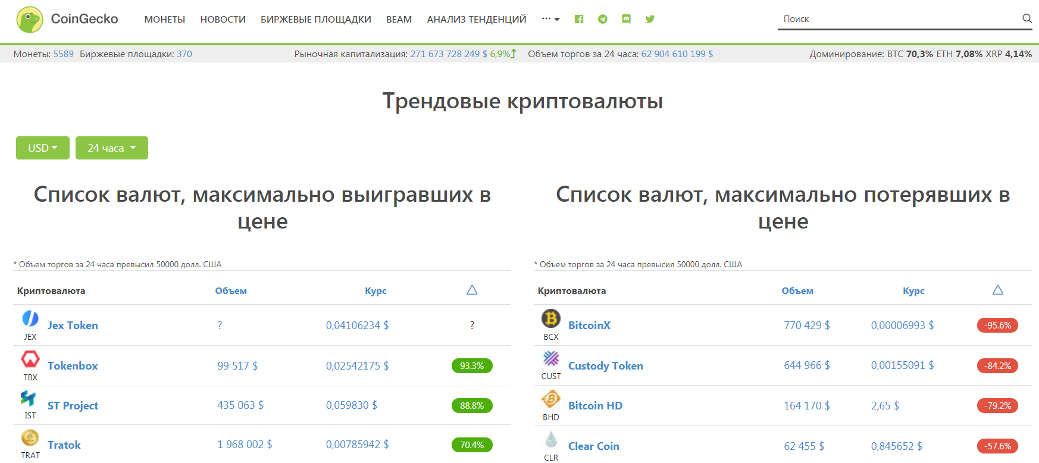The height and width of the screenshot is (463, 1039).
Task: Sort losers by change triangle icon
Action: point(998,290)
